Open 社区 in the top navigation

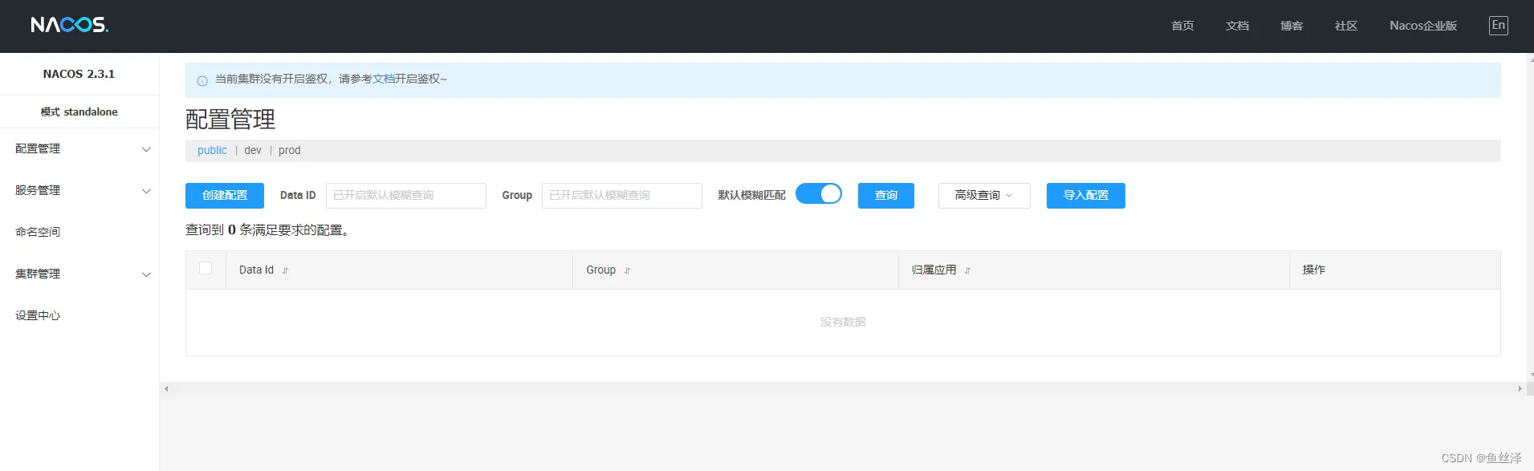tap(1346, 26)
